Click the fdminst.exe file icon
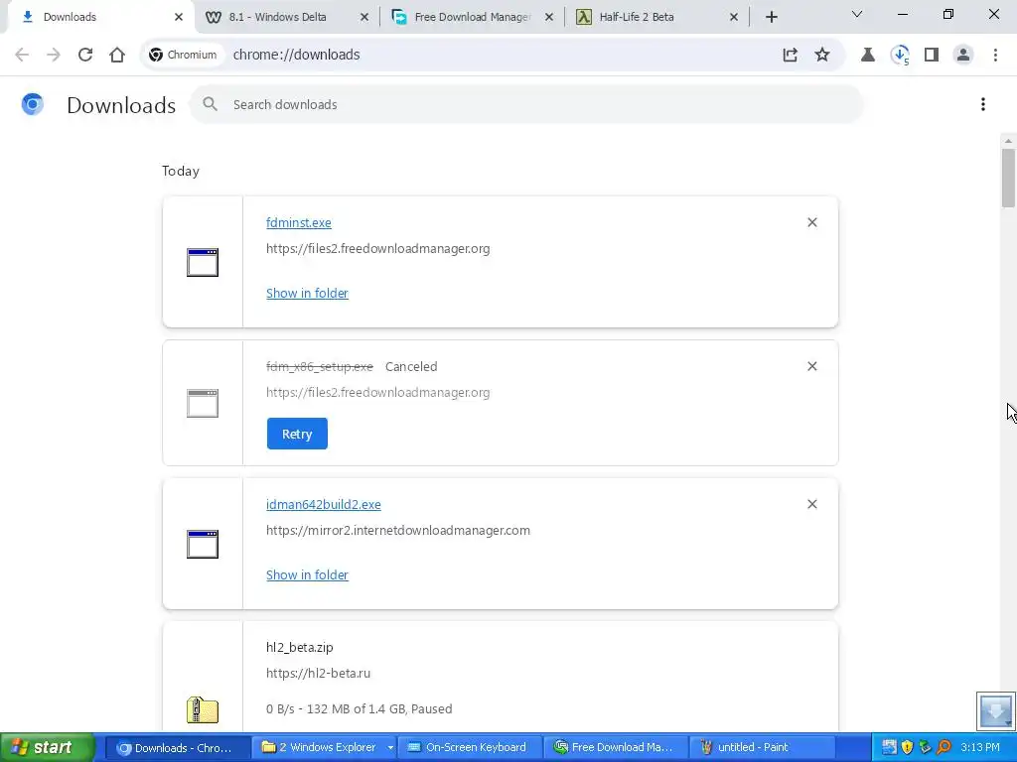Viewport: 1017px width, 762px height. (203, 262)
